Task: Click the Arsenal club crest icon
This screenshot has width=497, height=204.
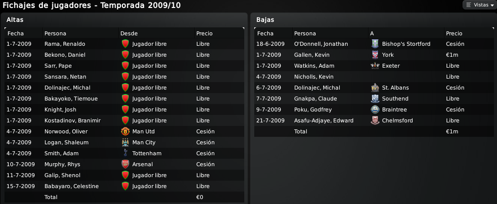Action: tap(125, 164)
